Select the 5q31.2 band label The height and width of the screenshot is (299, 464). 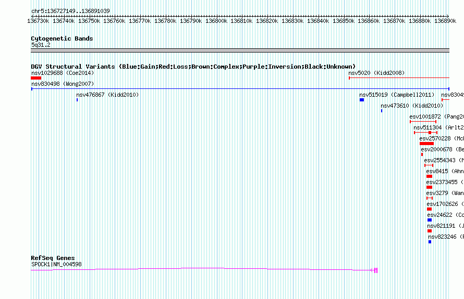[x=41, y=45]
